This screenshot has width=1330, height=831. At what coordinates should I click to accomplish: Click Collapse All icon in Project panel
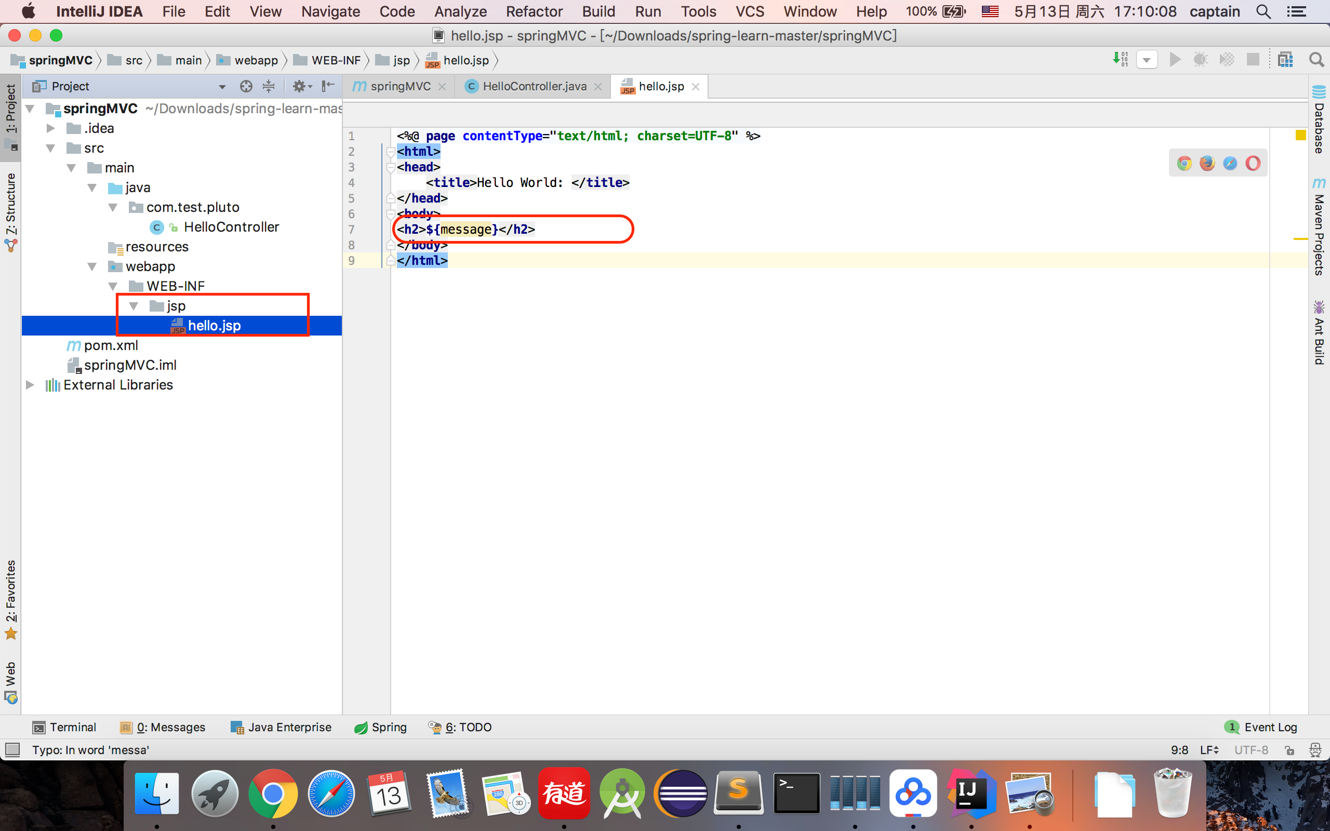(269, 86)
